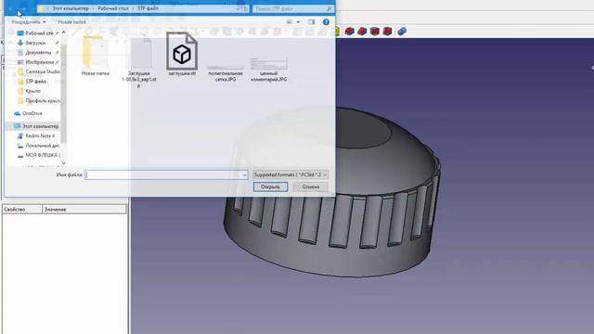Open Документы in the sidebar
The image size is (594, 334).
click(38, 52)
